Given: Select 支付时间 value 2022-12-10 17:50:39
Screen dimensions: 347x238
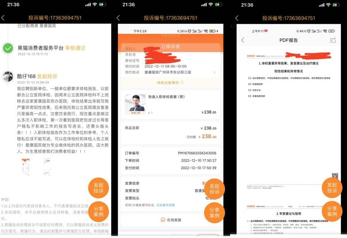Looking at the screenshot, I should point(199,168).
